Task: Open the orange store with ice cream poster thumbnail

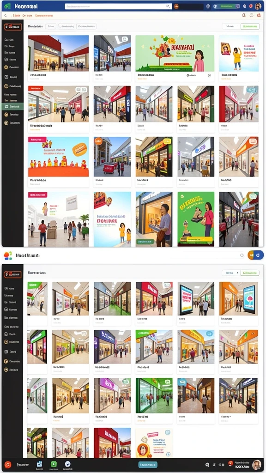Action: [239, 299]
